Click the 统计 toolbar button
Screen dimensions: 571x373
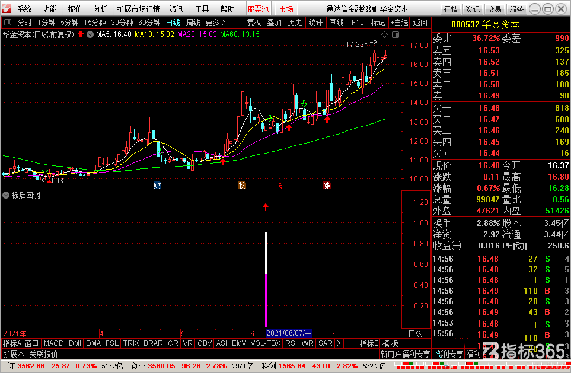point(315,23)
